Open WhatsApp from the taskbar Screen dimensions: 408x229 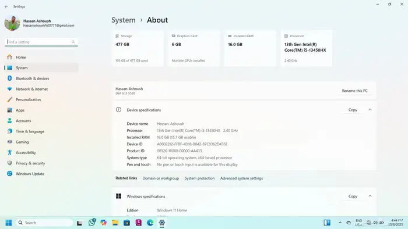coord(92,223)
